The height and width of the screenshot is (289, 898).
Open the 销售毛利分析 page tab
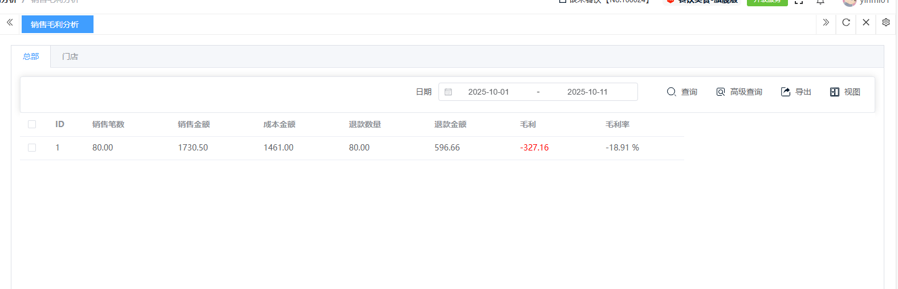click(57, 25)
